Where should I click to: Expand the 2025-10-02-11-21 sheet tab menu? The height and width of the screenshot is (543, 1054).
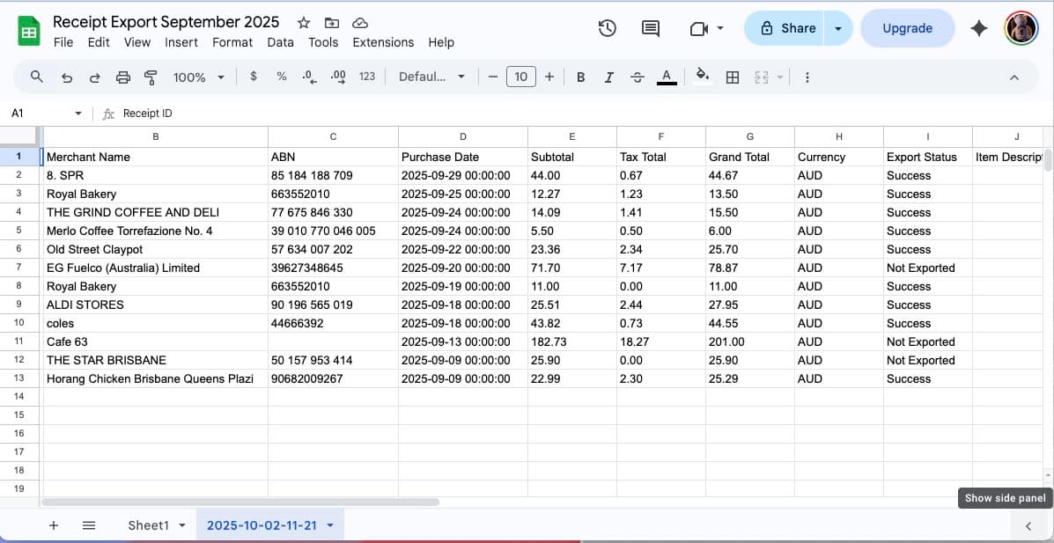coord(330,525)
